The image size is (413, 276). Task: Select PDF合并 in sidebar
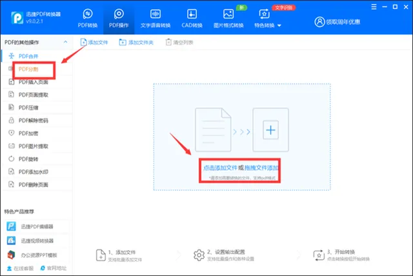37,56
